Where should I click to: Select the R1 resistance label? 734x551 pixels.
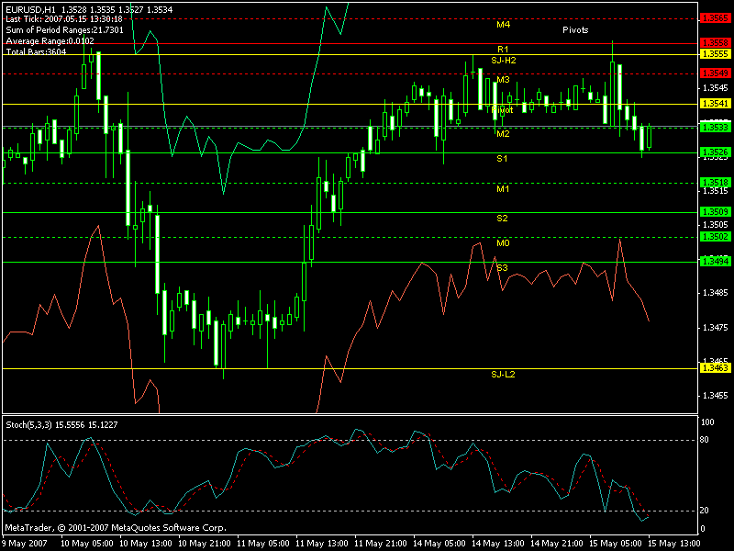coord(503,49)
